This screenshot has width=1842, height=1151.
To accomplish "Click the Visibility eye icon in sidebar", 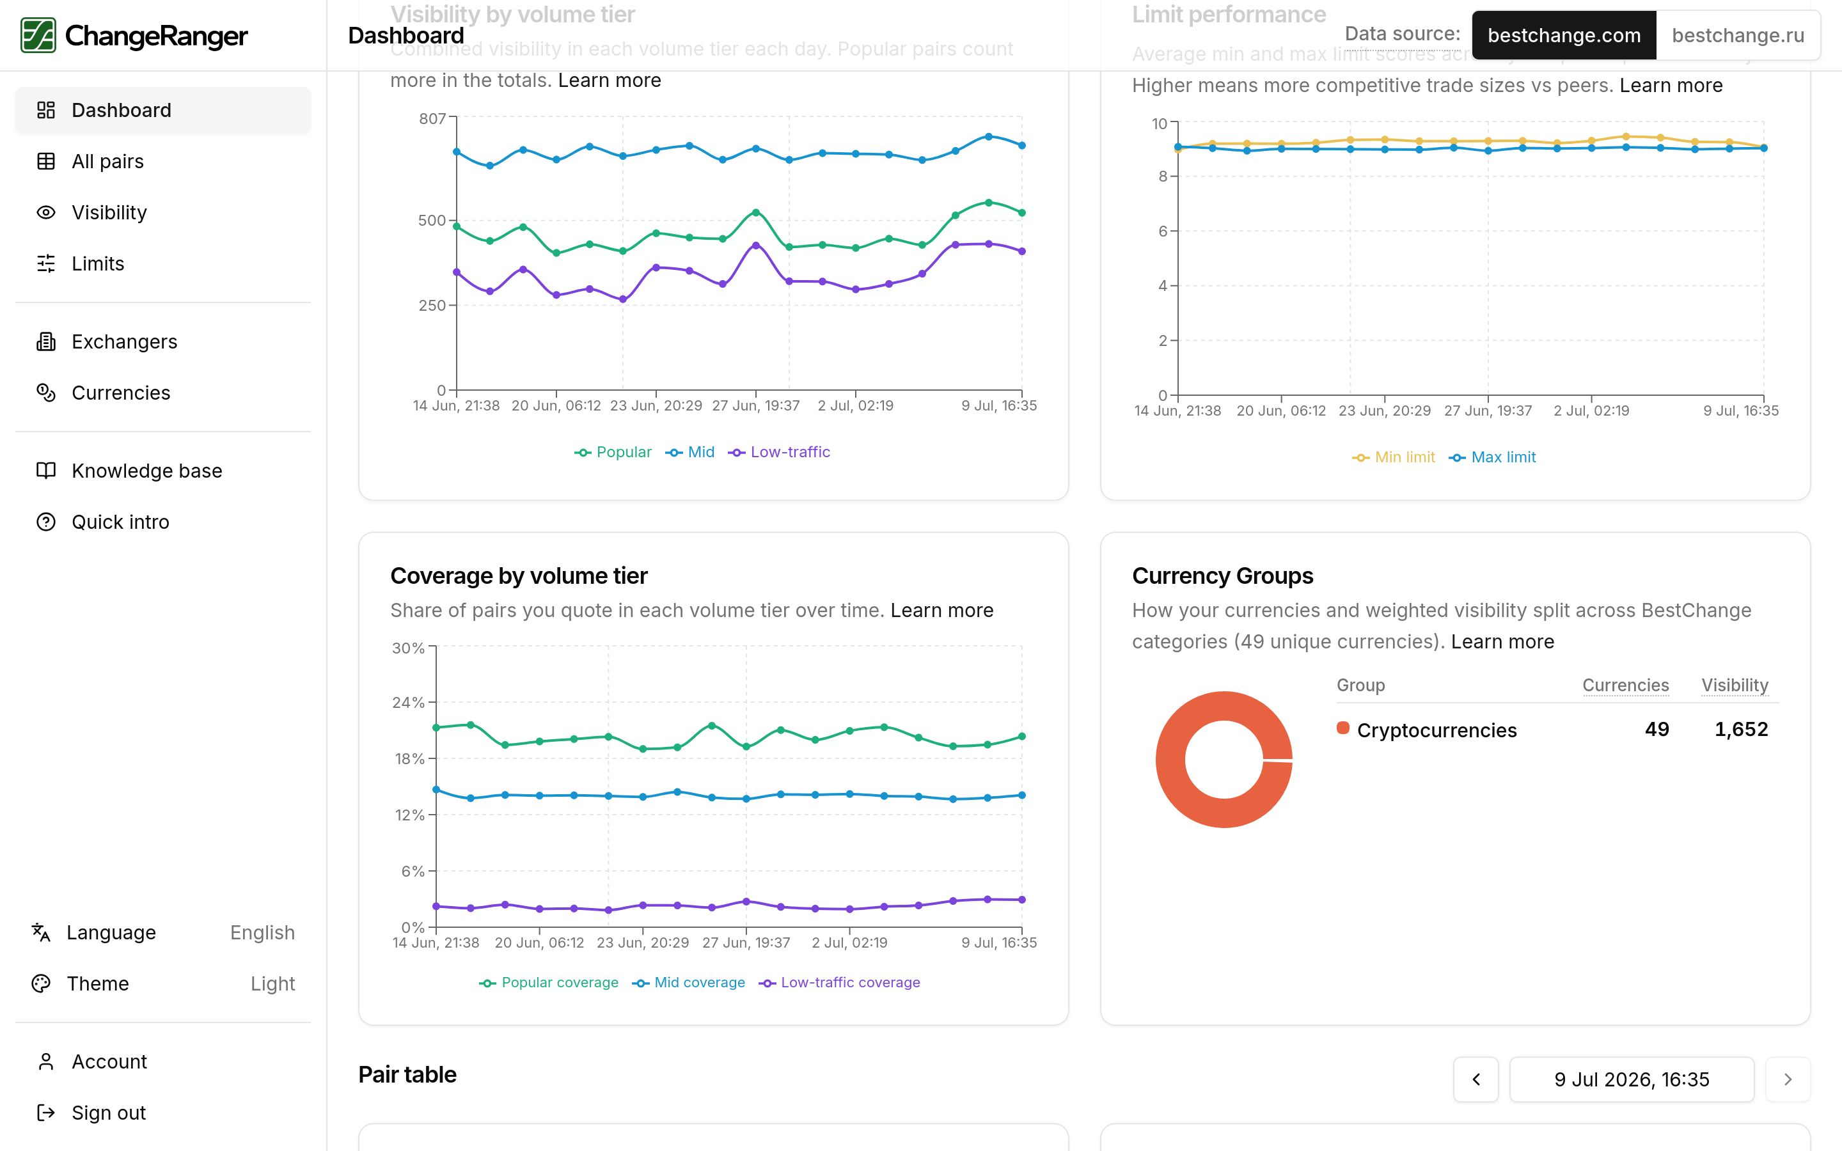I will (x=47, y=212).
